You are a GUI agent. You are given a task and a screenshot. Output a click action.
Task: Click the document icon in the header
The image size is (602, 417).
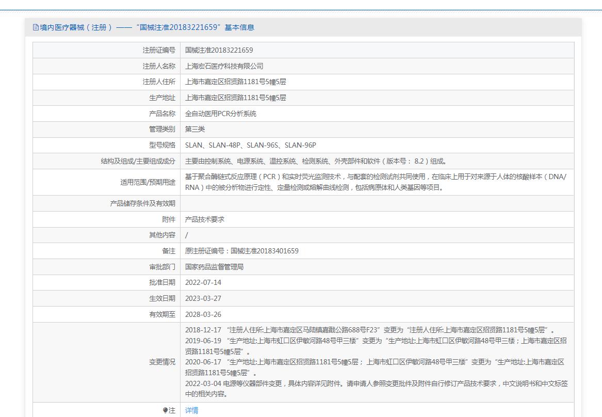[x=36, y=27]
